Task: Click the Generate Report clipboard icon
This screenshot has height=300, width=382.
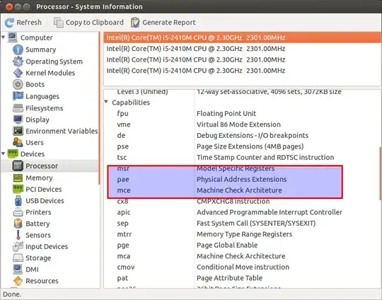Action: pyautogui.click(x=135, y=23)
